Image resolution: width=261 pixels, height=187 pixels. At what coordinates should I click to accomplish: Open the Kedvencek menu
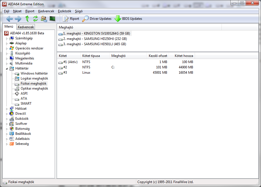[x=46, y=11]
